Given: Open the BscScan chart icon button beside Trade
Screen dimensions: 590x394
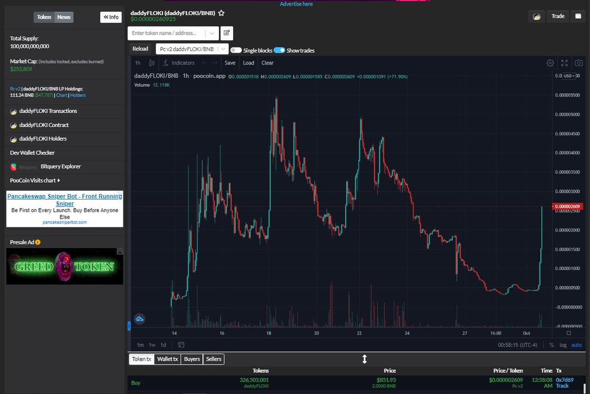Looking at the screenshot, I should tap(536, 16).
